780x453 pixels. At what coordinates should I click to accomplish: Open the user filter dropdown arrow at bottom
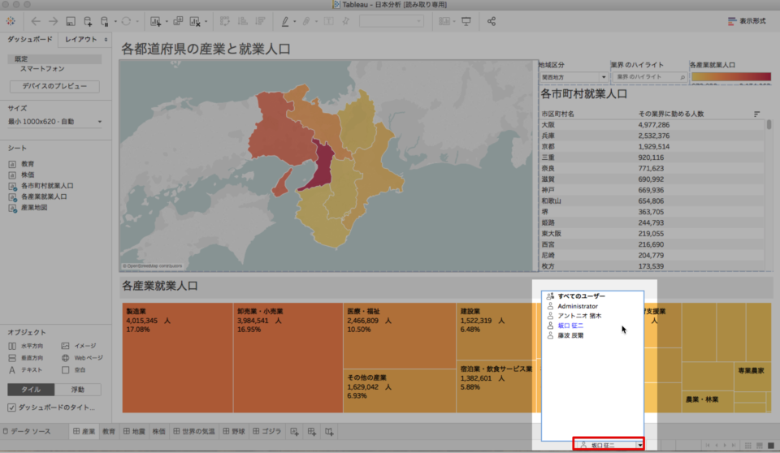[x=639, y=445]
